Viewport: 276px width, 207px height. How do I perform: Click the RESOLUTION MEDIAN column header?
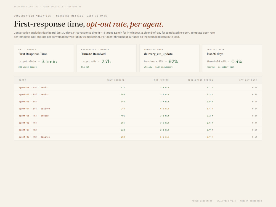(x=200, y=80)
